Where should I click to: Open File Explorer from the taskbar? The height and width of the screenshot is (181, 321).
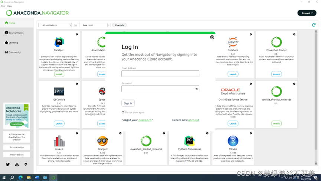tap(29, 178)
